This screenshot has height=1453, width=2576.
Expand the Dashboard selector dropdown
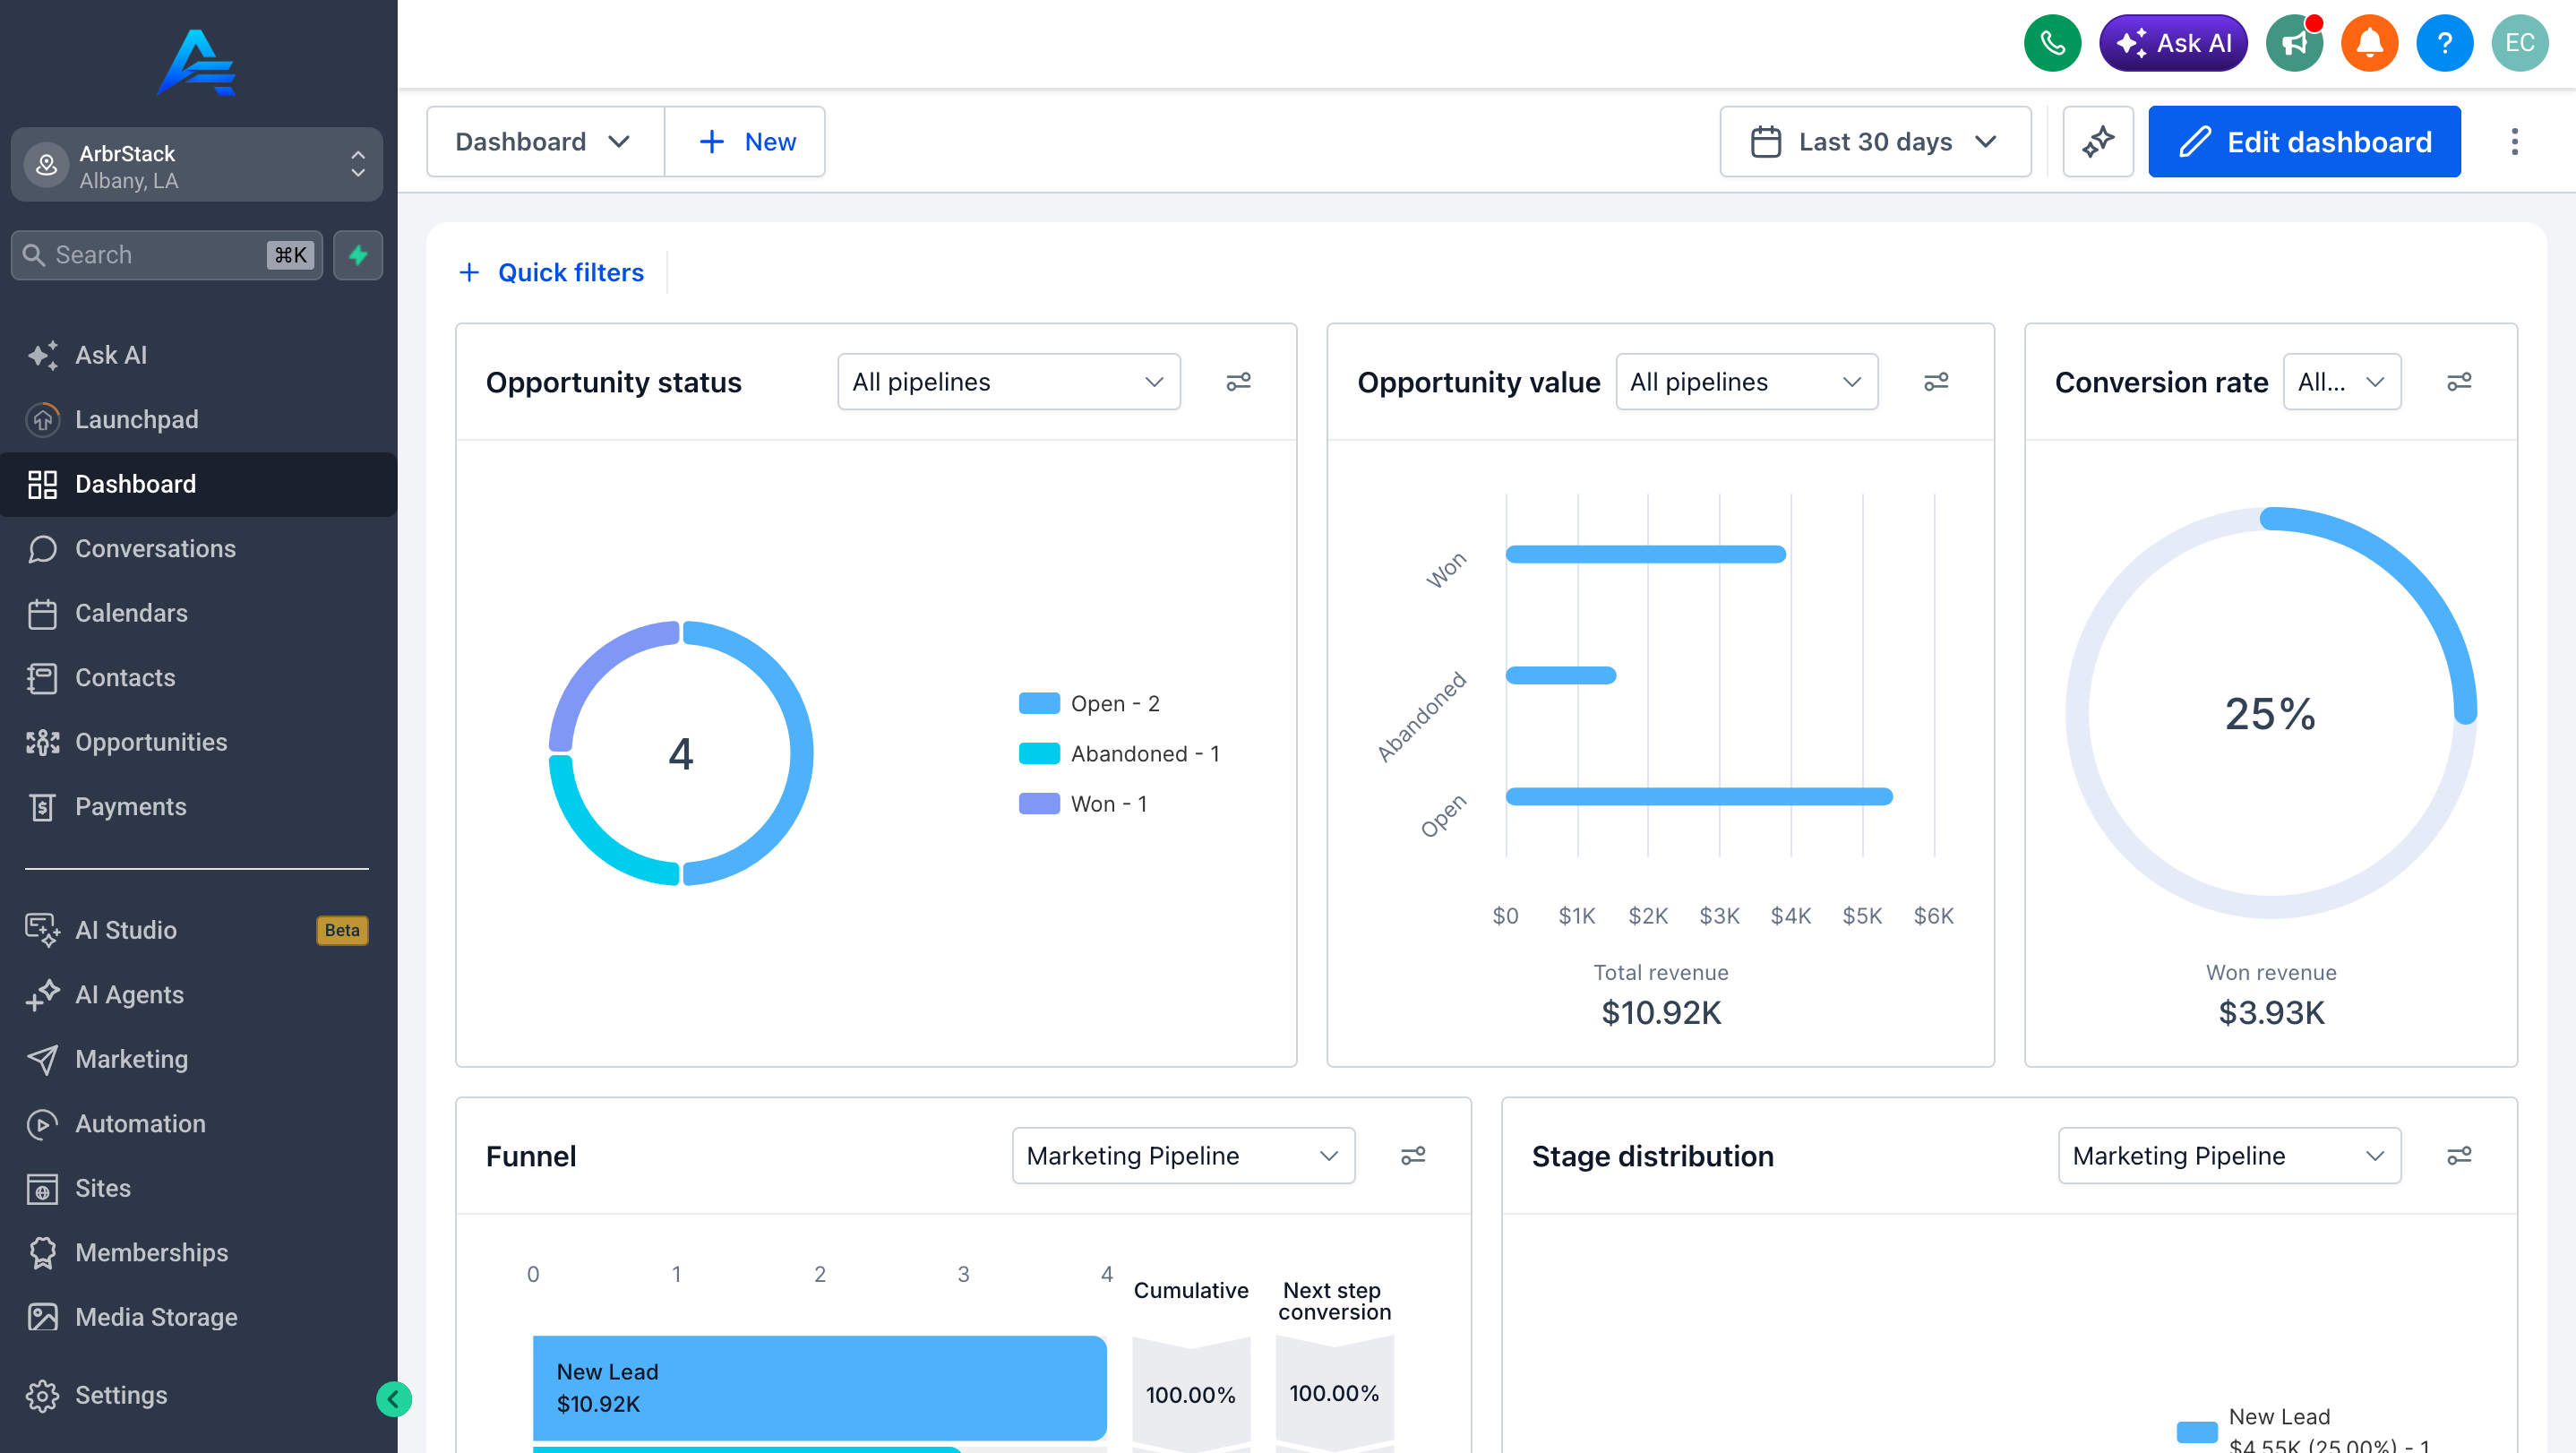pyautogui.click(x=545, y=142)
